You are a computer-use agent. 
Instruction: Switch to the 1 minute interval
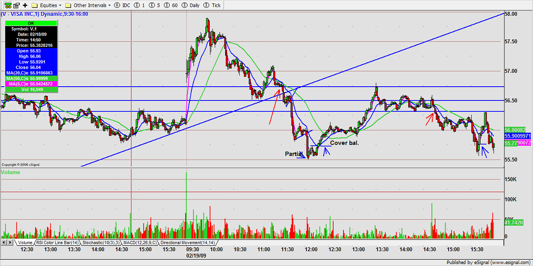point(140,5)
